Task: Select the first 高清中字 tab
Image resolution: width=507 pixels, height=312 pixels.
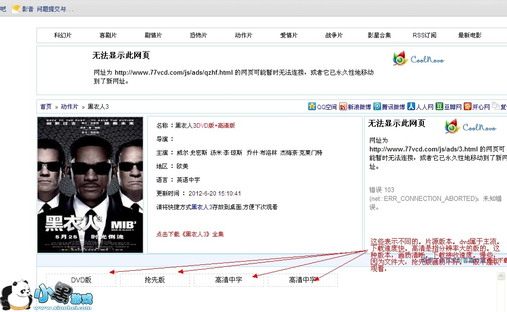Action: (228, 280)
